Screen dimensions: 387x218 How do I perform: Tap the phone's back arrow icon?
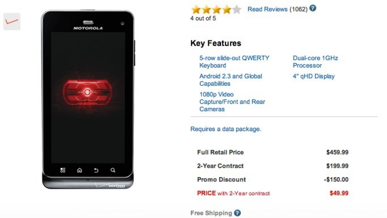(x=96, y=170)
